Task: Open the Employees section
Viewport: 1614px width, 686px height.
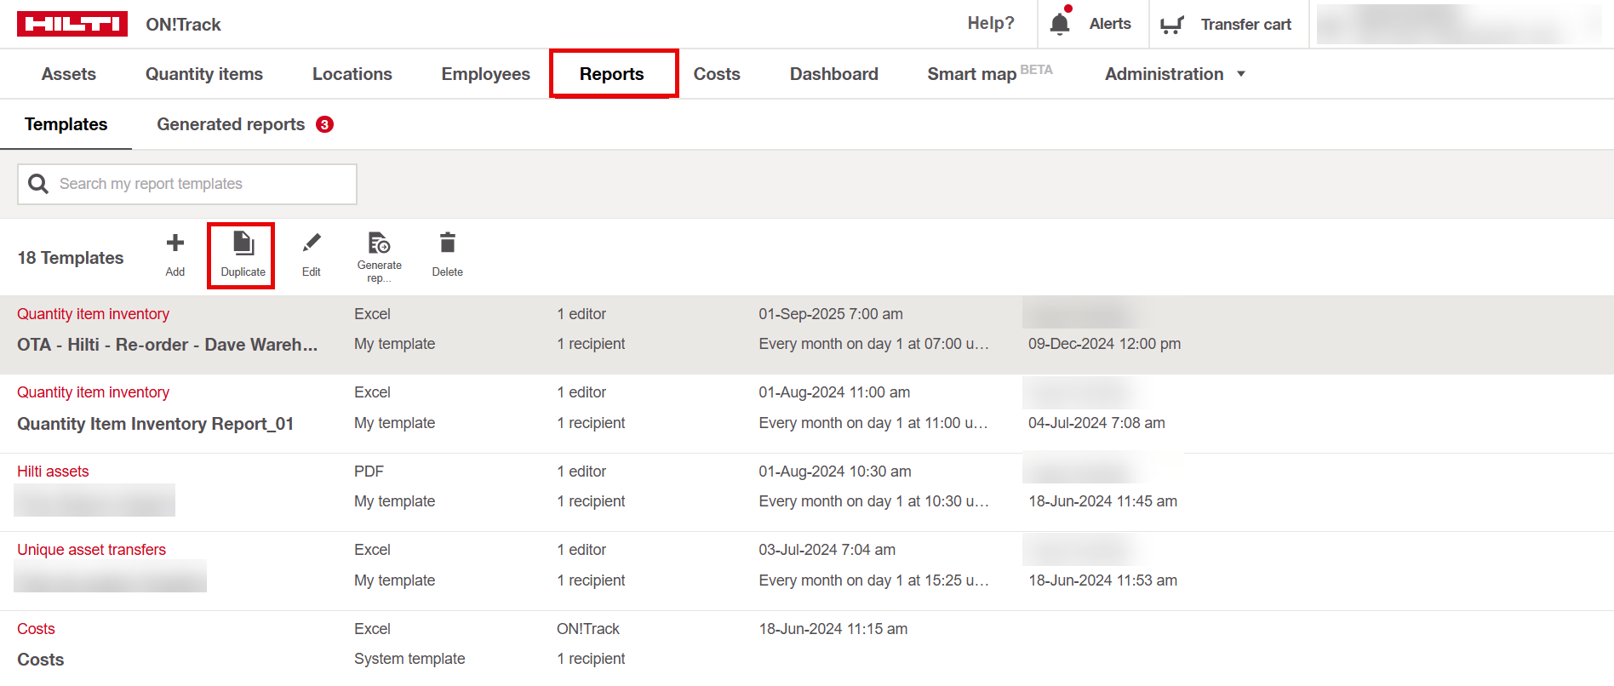Action: [485, 74]
